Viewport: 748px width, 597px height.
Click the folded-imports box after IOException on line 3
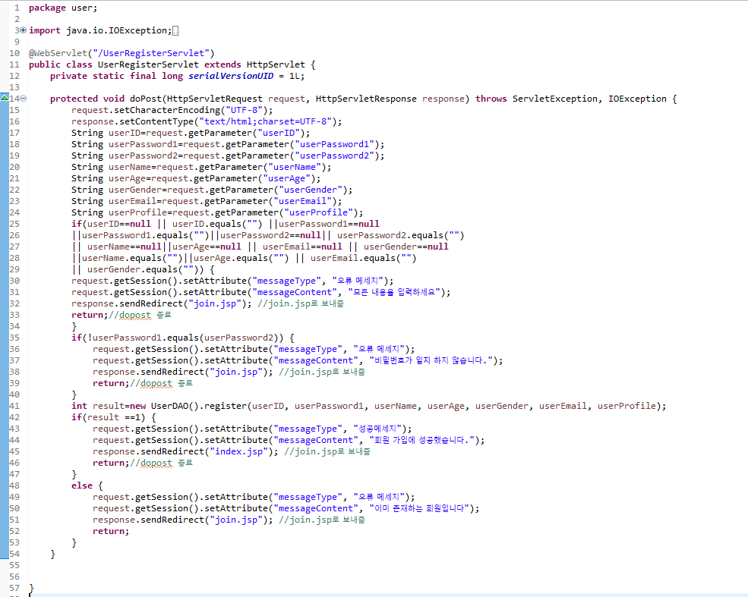[x=175, y=31]
